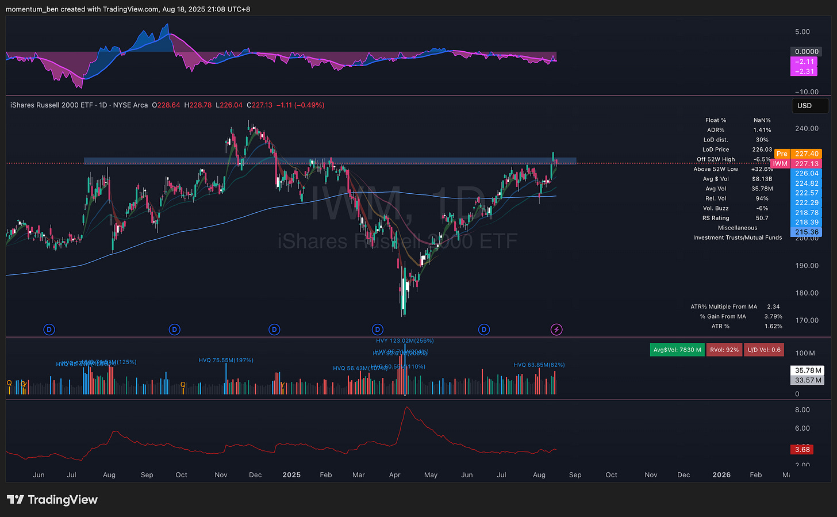The image size is (837, 517).
Task: Click the Miscellaneous sector text
Action: tap(738, 228)
